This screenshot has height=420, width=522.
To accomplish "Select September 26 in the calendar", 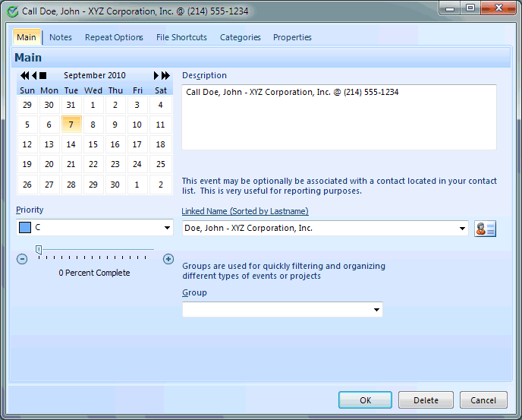I will coord(27,185).
